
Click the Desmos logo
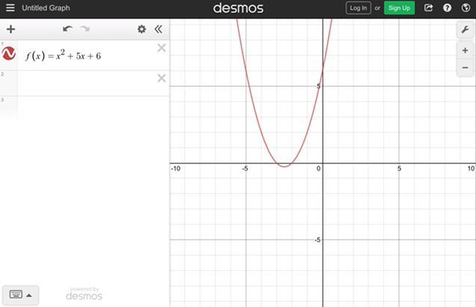click(x=238, y=8)
